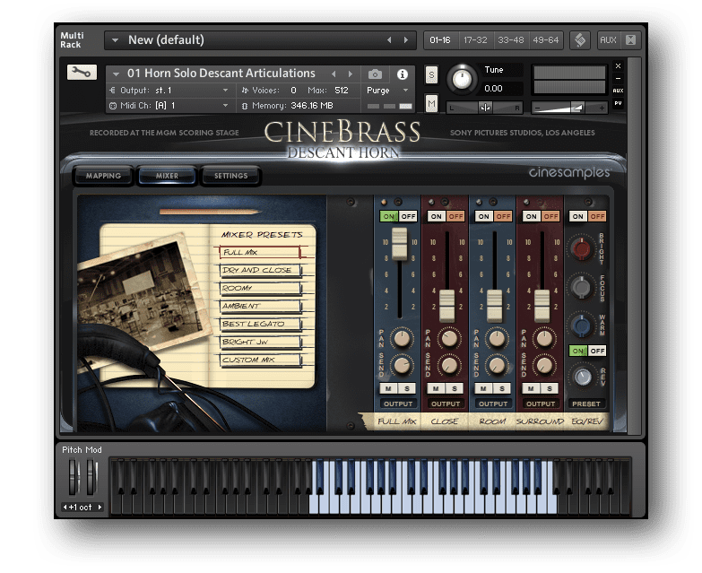Open the instrument info icon
Image resolution: width=702 pixels, height=573 pixels.
(x=402, y=74)
